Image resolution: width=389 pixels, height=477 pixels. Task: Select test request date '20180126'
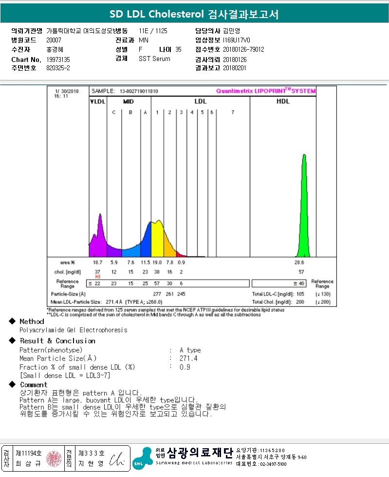tap(235, 60)
